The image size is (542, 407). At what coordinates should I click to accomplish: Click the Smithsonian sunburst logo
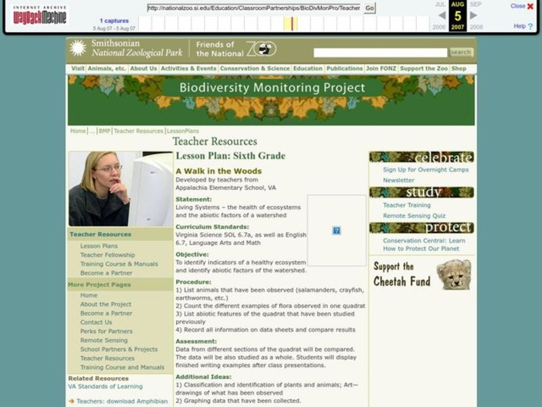click(77, 47)
